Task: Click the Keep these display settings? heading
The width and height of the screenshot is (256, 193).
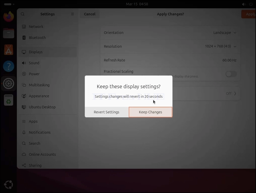Action: pyautogui.click(x=129, y=86)
